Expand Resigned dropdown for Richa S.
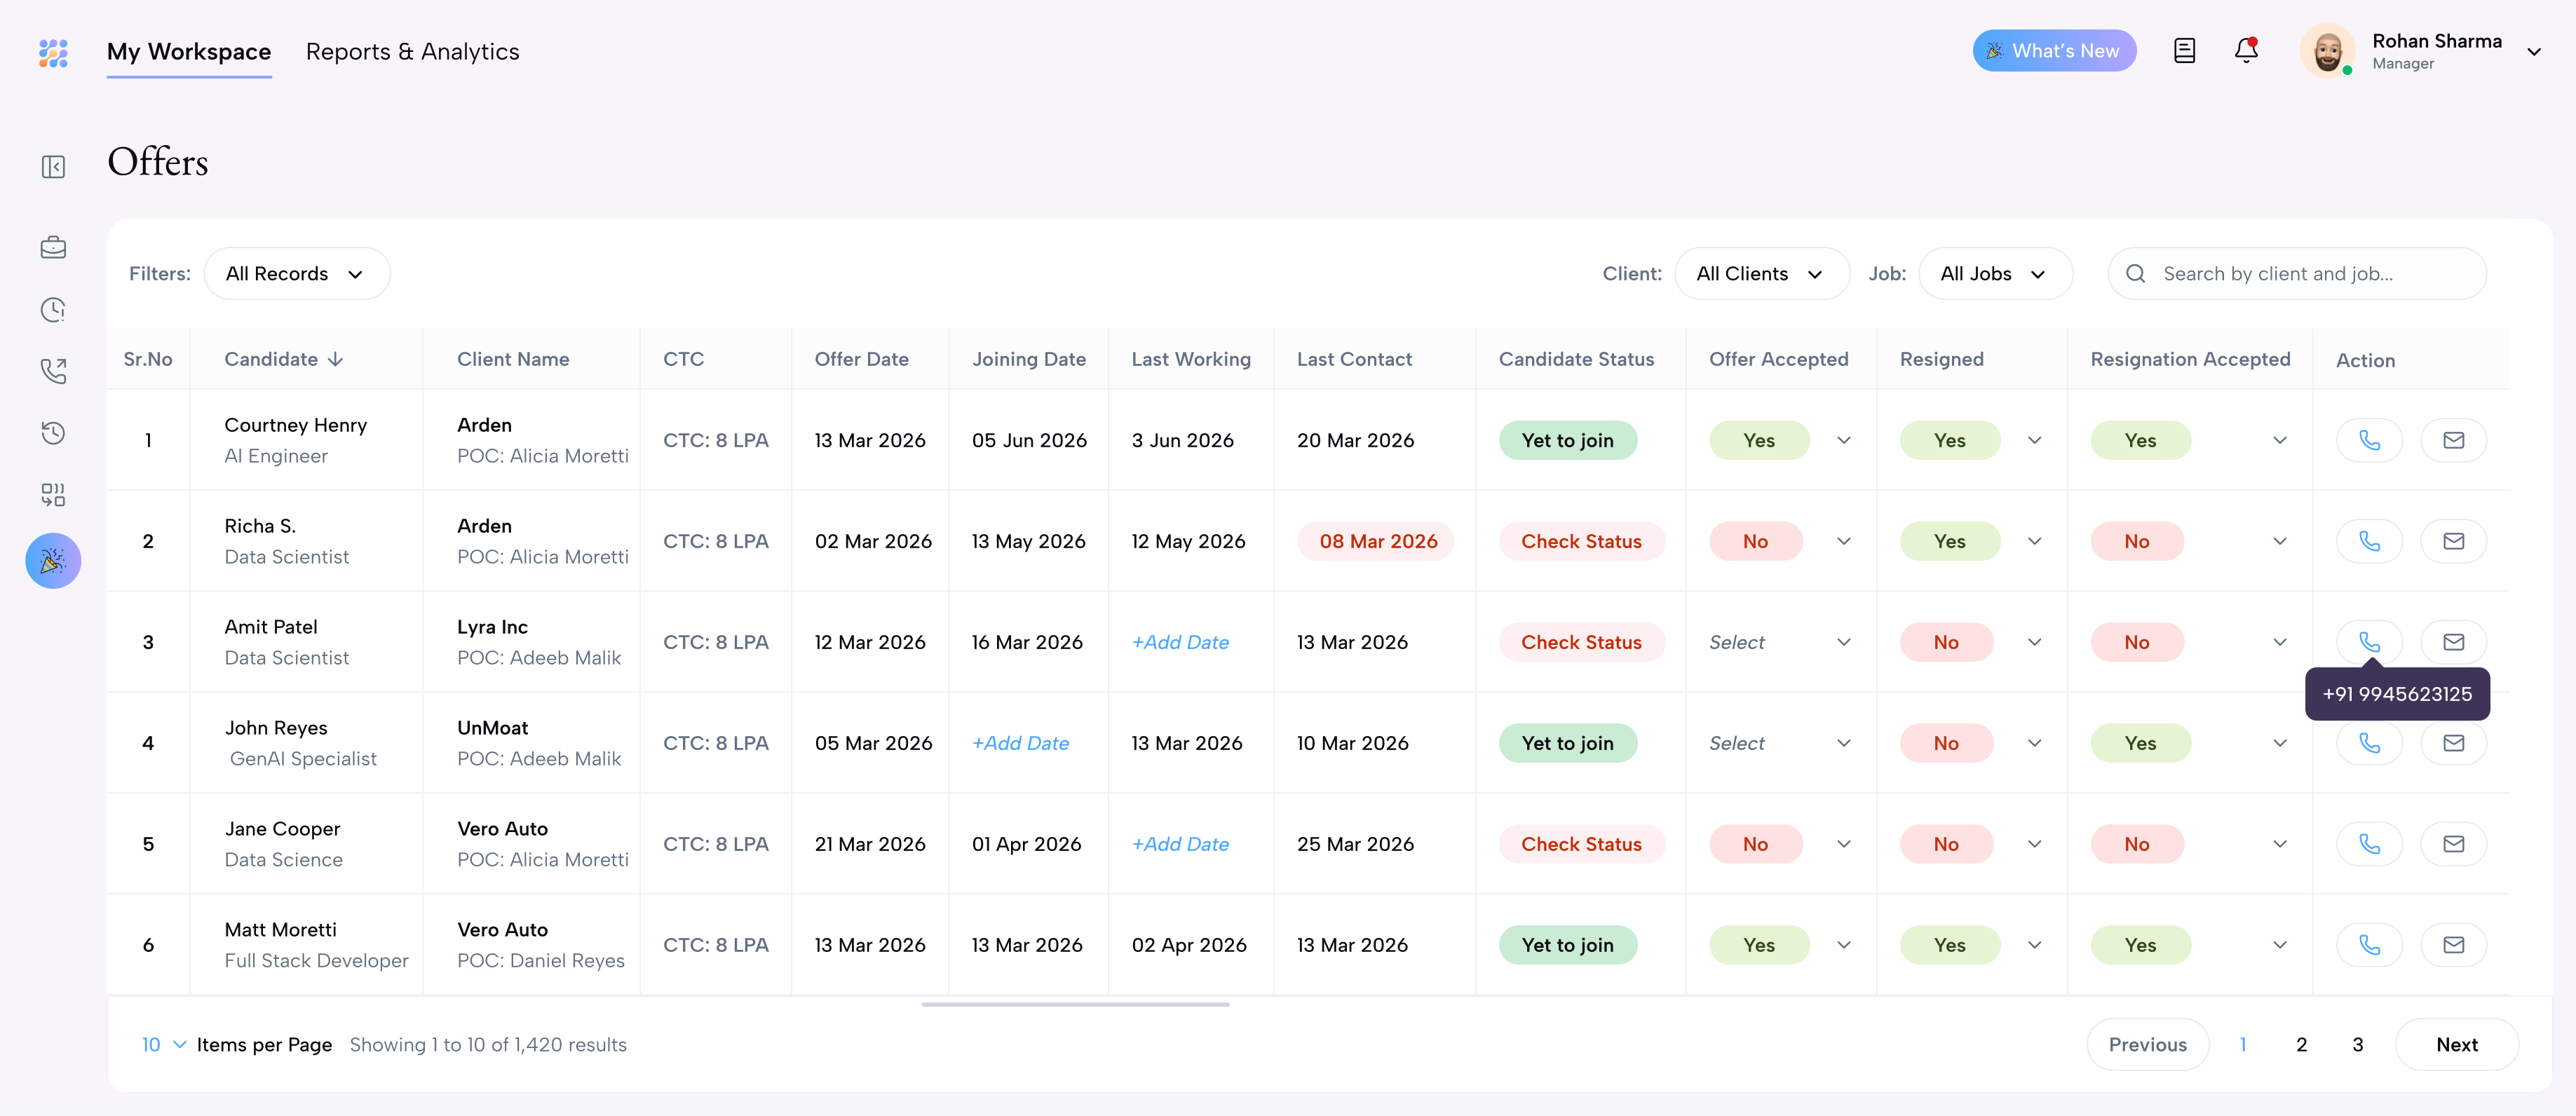 click(2034, 541)
